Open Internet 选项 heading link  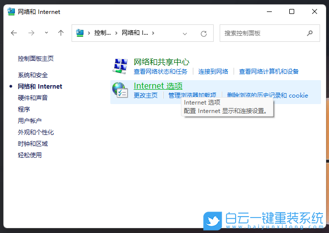coord(158,86)
